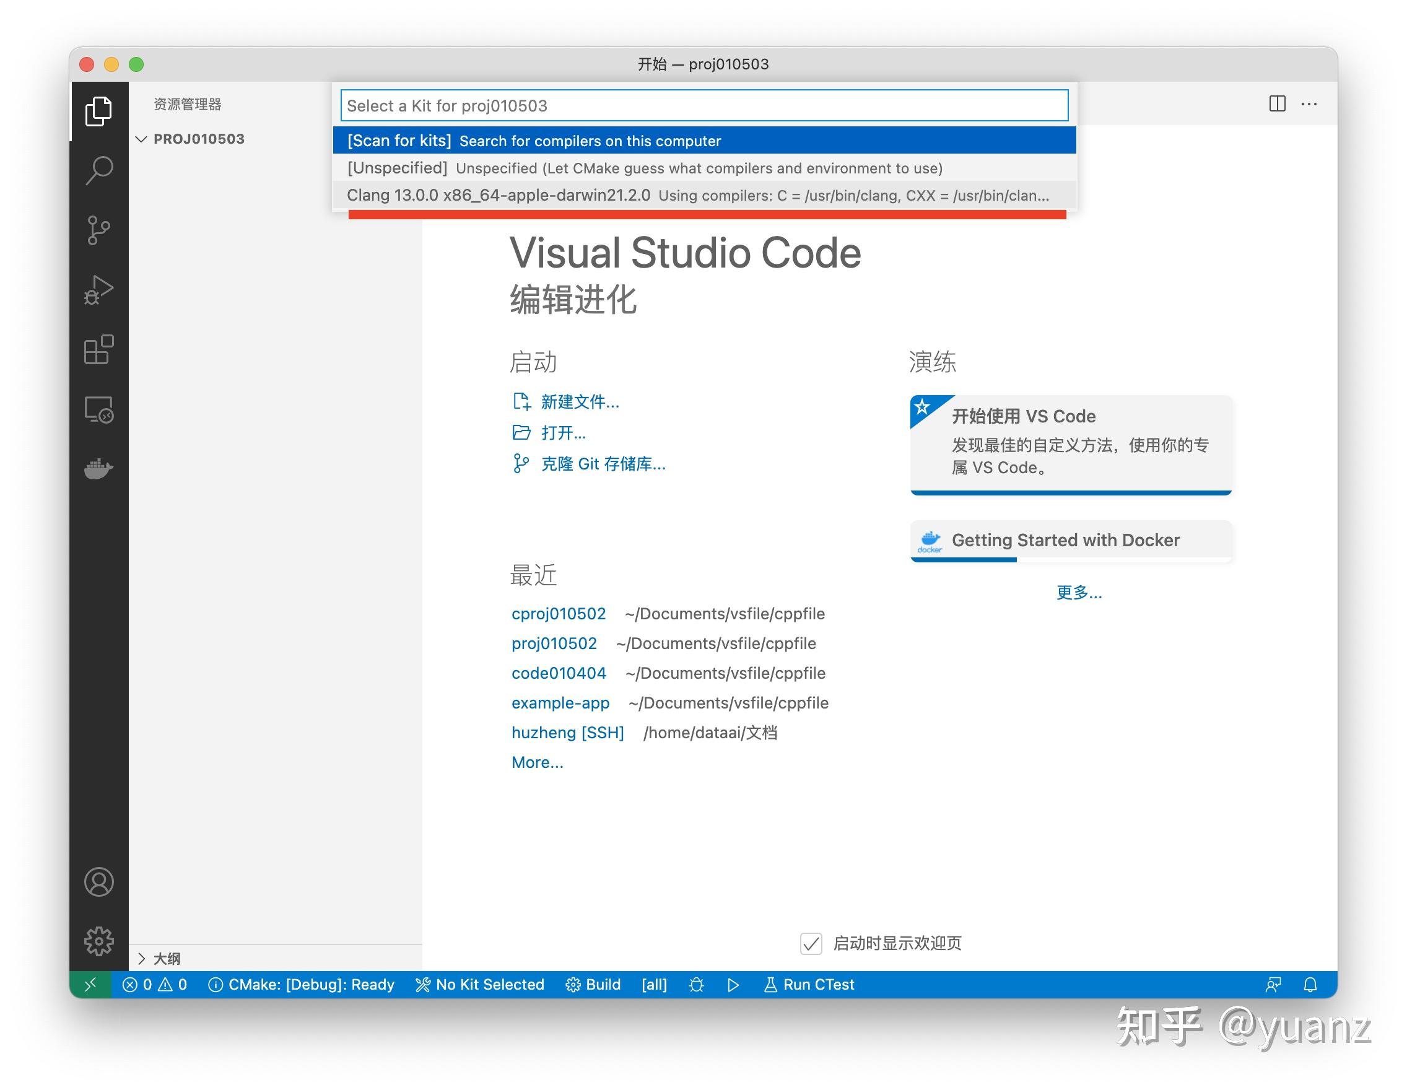Viewport: 1407px width, 1090px height.
Task: Open the Search view in the sidebar
Action: click(99, 169)
